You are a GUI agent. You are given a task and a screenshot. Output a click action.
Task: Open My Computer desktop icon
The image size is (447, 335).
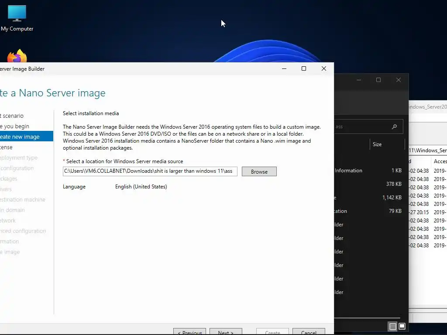coord(17,18)
